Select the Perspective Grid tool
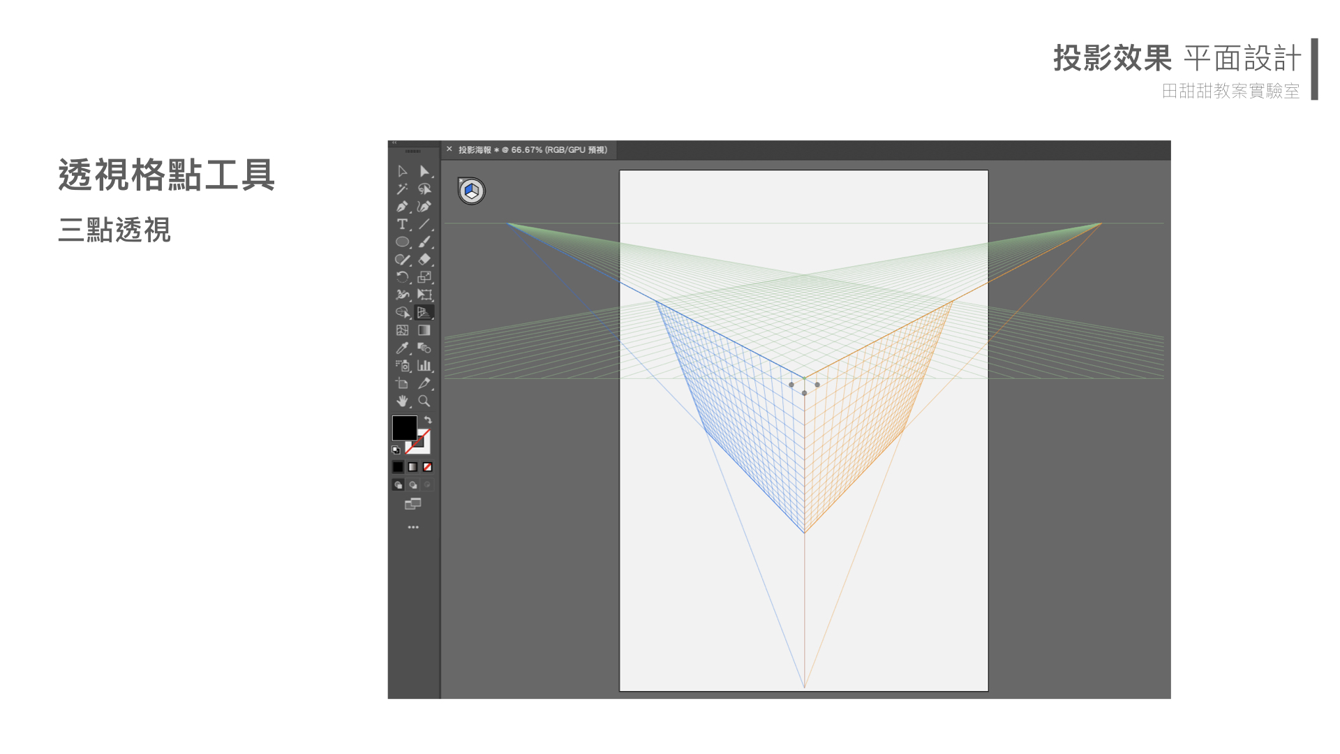The image size is (1340, 754). [x=424, y=313]
